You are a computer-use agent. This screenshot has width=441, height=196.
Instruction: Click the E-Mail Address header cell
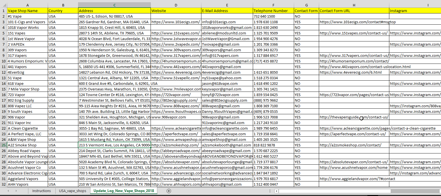click(227, 11)
